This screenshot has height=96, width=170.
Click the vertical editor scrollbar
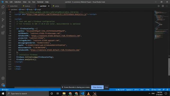tap(169, 67)
